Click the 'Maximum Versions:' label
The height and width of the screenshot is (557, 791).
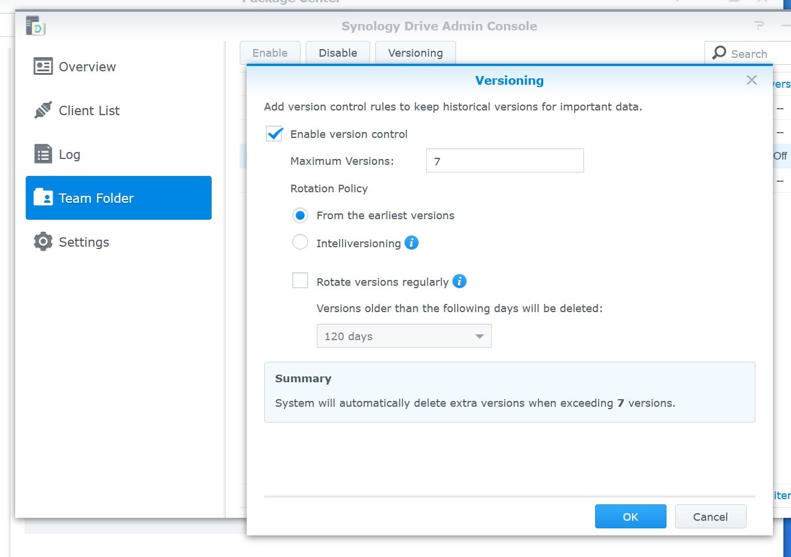[x=342, y=161]
